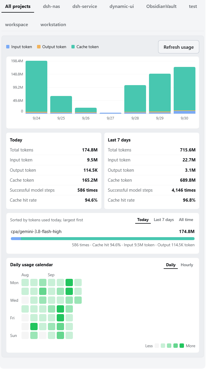
Task: Switch calendar to Hourly view
Action: tap(187, 265)
